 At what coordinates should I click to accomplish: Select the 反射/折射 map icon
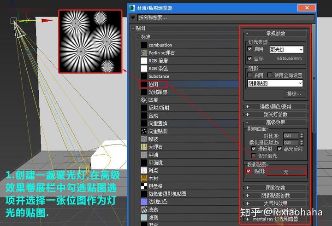click(x=144, y=108)
